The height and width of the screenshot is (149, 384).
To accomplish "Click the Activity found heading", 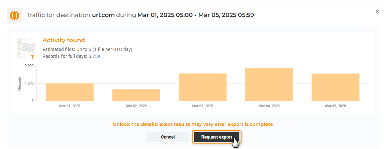I will [64, 40].
